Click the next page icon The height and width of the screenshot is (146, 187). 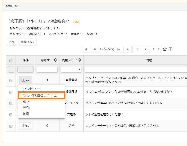(119, 49)
